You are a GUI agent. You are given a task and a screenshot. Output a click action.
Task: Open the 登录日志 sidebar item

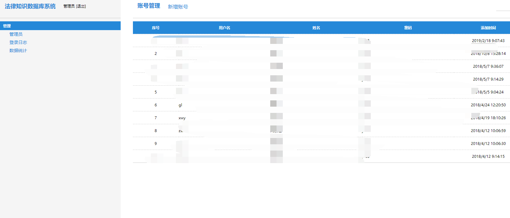tap(18, 42)
